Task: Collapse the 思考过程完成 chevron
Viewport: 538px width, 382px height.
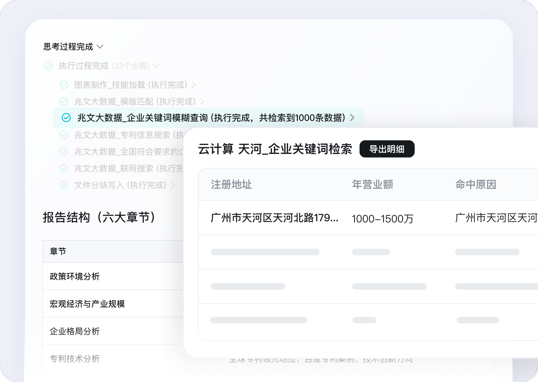Action: [x=100, y=47]
